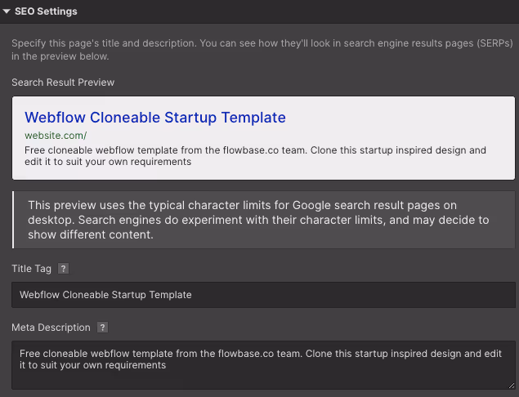Collapse the SEO Settings section arrow

pos(7,11)
